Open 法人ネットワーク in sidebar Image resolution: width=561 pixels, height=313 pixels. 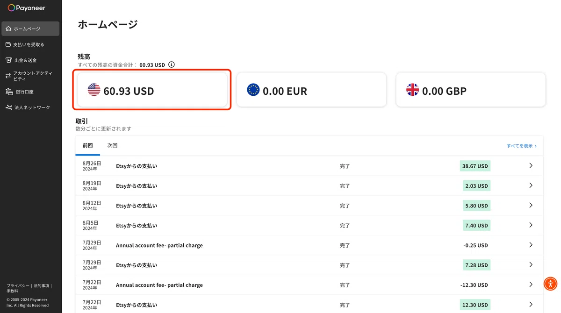pos(30,107)
